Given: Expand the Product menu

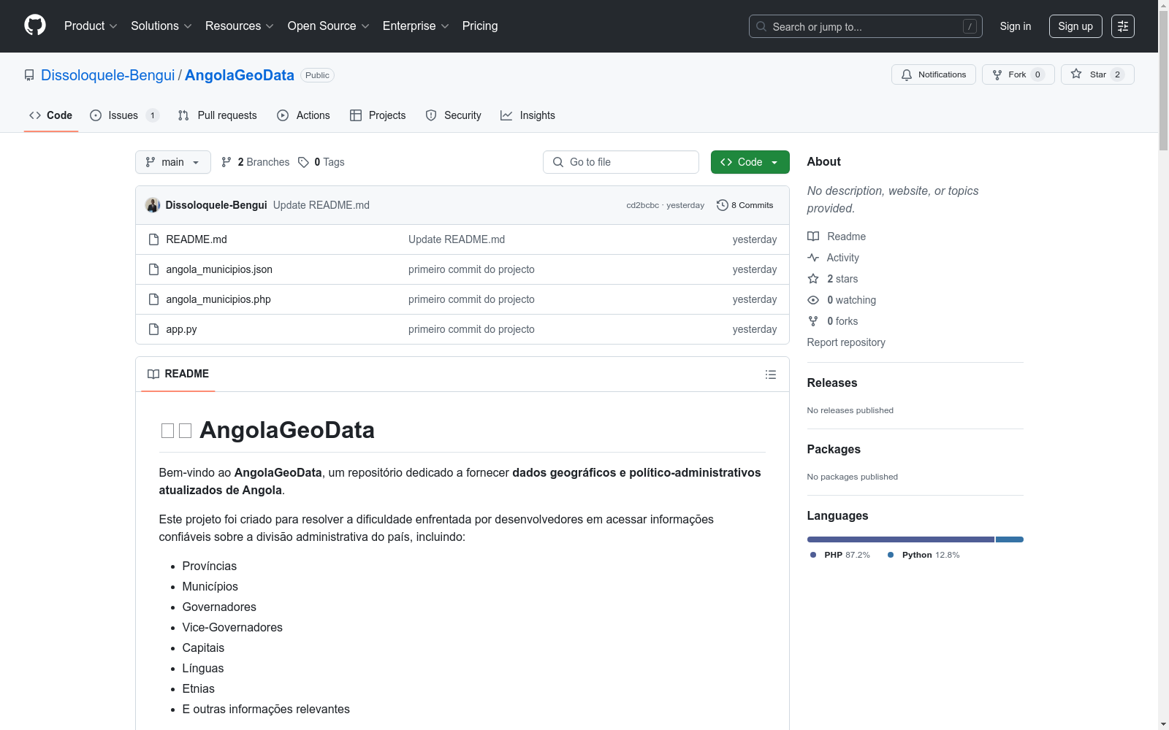Looking at the screenshot, I should coord(91,26).
